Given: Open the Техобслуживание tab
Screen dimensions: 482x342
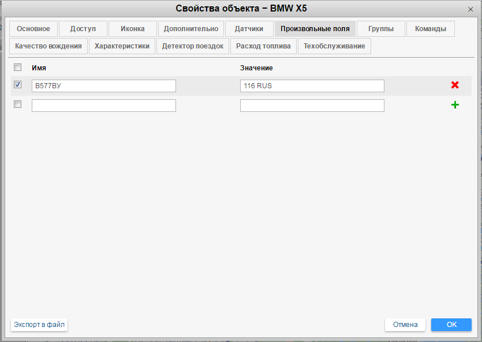Looking at the screenshot, I should (334, 46).
